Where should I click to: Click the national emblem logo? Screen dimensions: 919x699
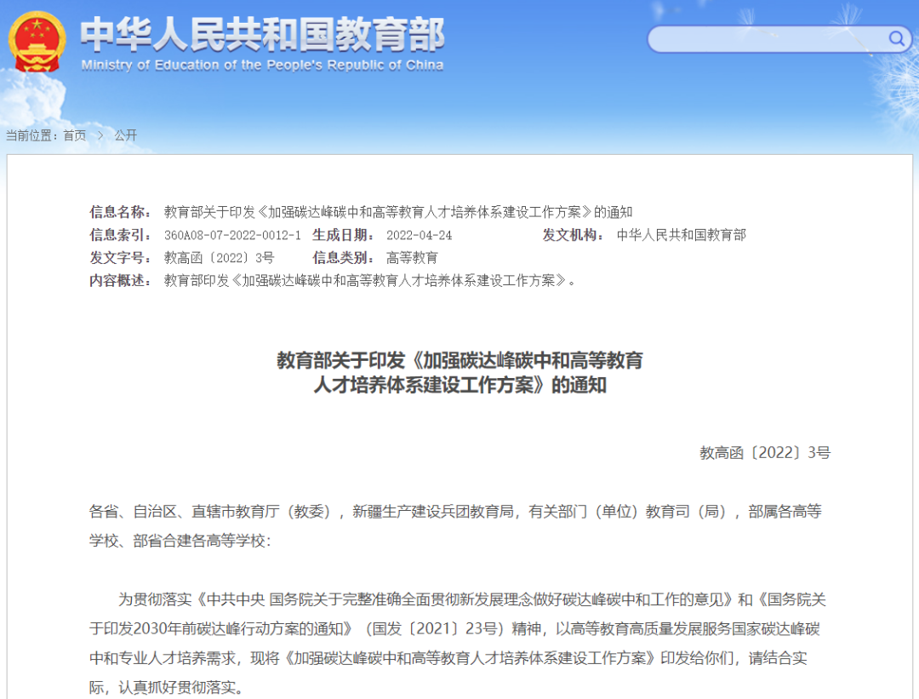[37, 42]
